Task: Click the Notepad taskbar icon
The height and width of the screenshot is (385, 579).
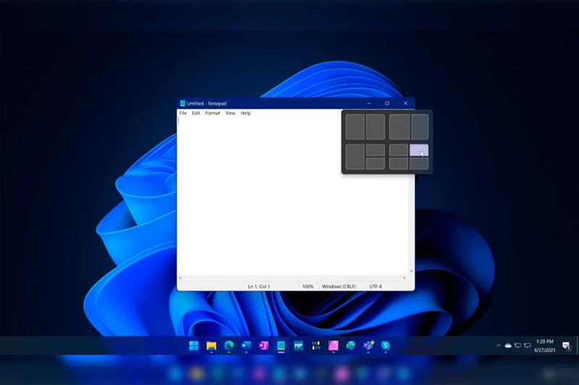Action: pyautogui.click(x=281, y=345)
